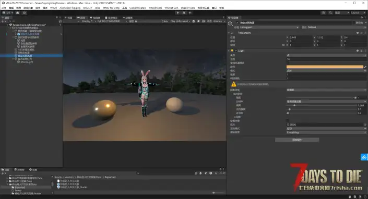Open Light component preset icon

361,51
